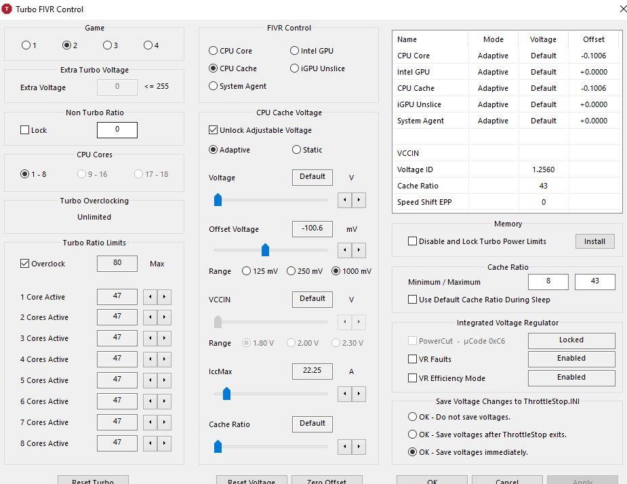Screen dimensions: 627x484
Task: Select Game profile 4 radio button
Action: (x=148, y=45)
